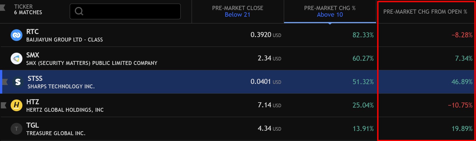
Task: Select the Hertz Global Holdings row
Action: click(x=238, y=105)
